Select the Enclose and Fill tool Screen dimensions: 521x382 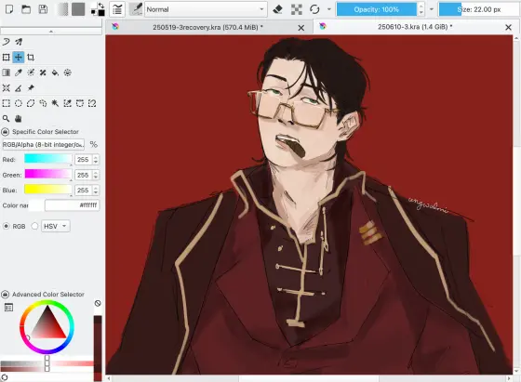[67, 72]
